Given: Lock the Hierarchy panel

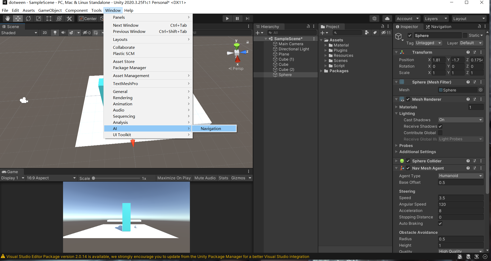Looking at the screenshot, I should coord(308,26).
